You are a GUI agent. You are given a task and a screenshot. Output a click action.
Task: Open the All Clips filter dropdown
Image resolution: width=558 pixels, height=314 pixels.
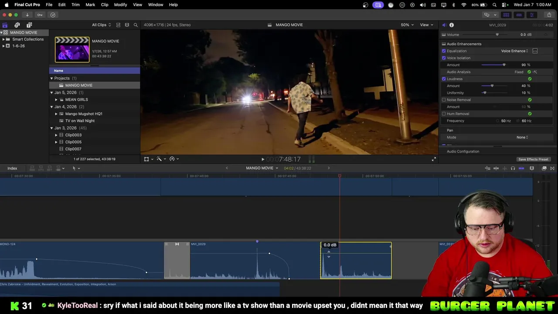pyautogui.click(x=102, y=25)
